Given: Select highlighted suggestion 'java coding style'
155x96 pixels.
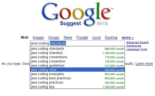Looking at the screenshot, I should tap(77, 70).
